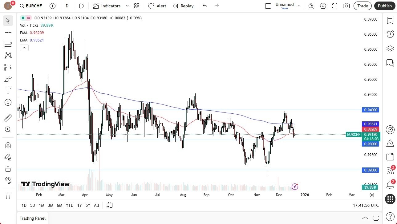
Task: Select the brush drawing tool
Action: [x=8, y=79]
